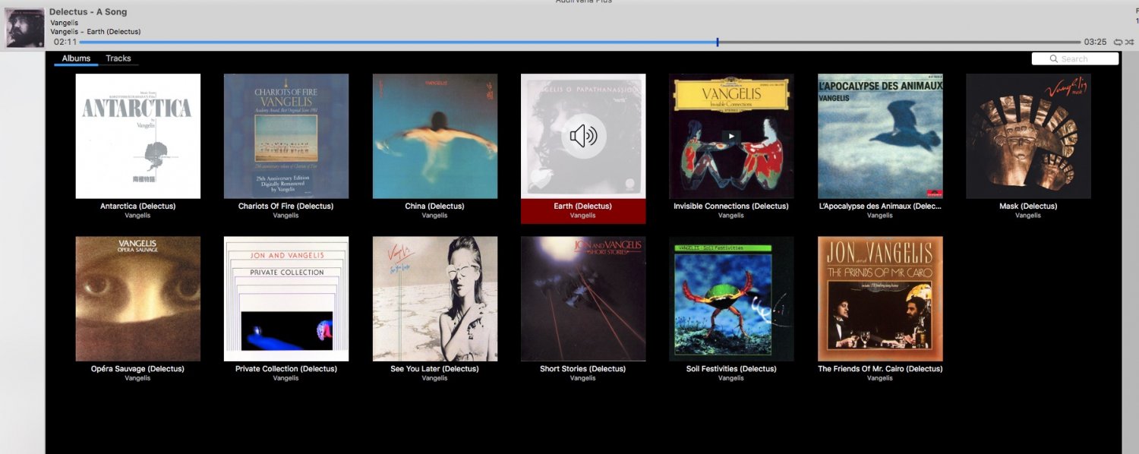Image resolution: width=1139 pixels, height=454 pixels.
Task: Click the speaker icon on Earth cover
Action: coord(583,136)
